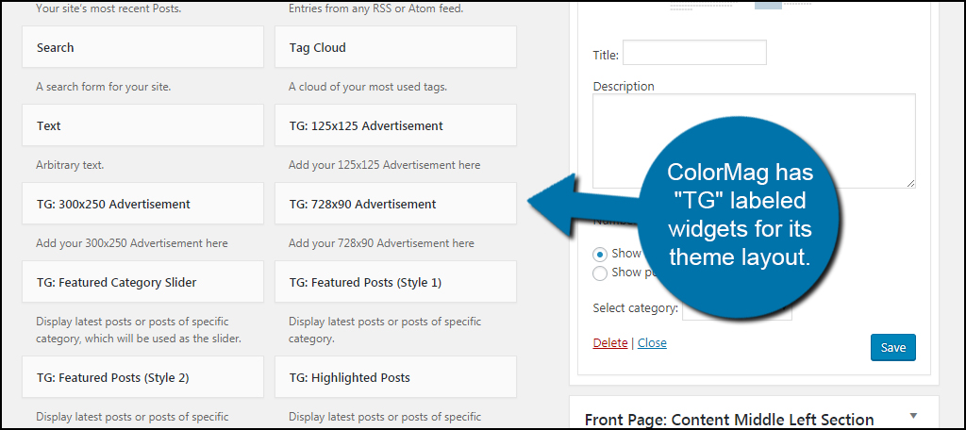Choose TG: Featured Posts (Style 2) widget
This screenshot has height=430, width=966.
(142, 377)
